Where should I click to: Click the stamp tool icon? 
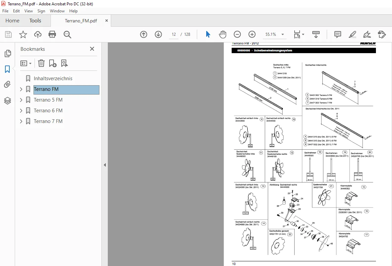click(382, 34)
